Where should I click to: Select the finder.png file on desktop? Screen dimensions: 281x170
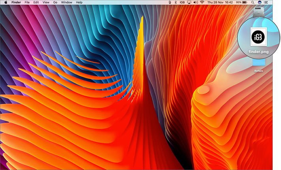tap(258, 40)
